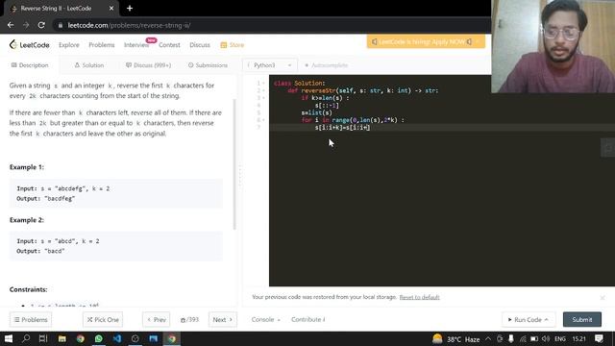Collapse the fold arrow on code line 2
This screenshot has width=615, height=346.
point(263,90)
